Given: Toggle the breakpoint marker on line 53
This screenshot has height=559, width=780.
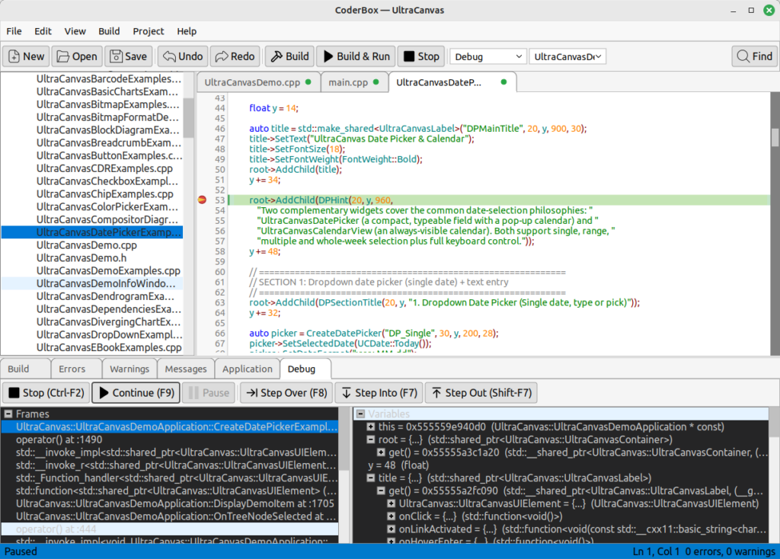Looking at the screenshot, I should coord(202,200).
